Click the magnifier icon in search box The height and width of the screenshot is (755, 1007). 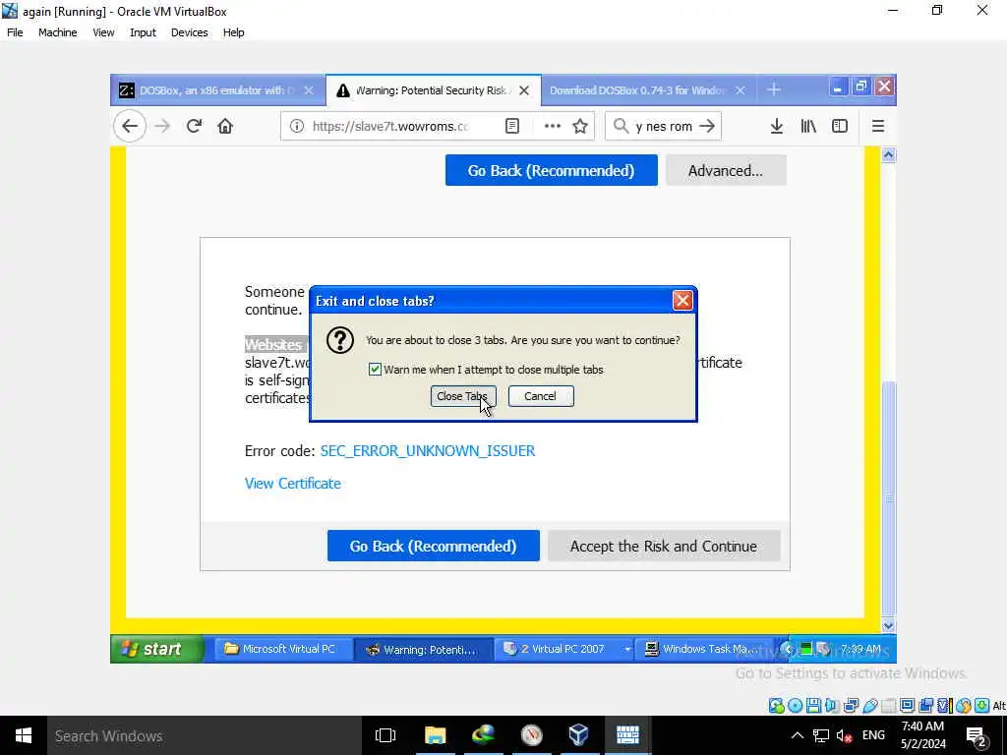pos(621,126)
